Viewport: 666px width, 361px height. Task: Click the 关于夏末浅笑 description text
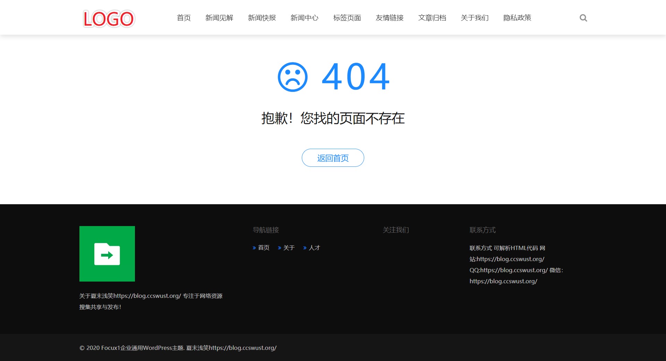[x=151, y=301]
